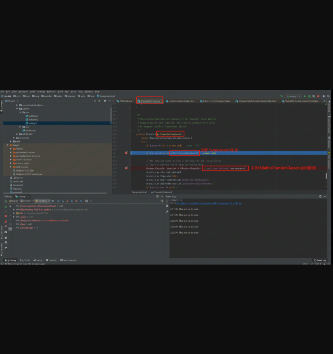Collapse the target folder in project tree
Viewport: 333px width, 354px height.
pyautogui.click(x=8, y=145)
